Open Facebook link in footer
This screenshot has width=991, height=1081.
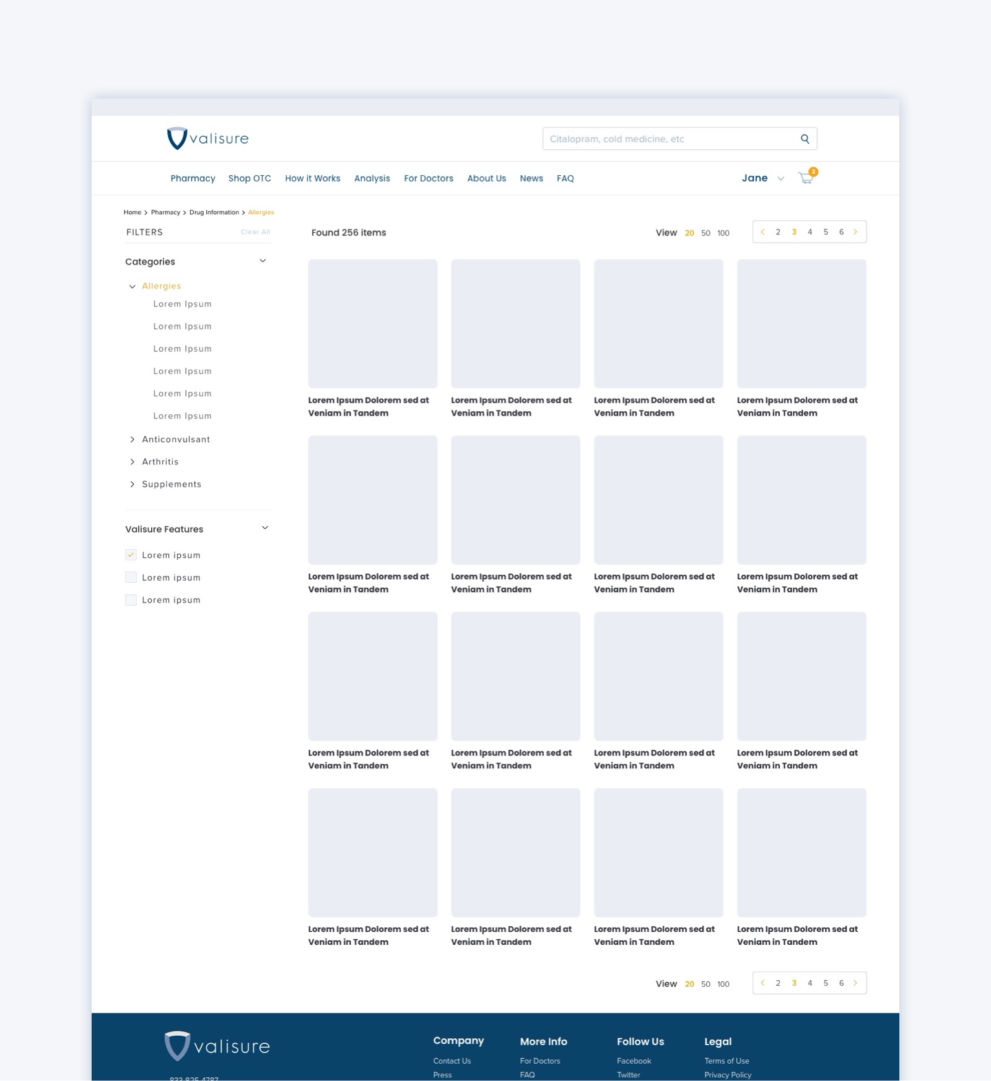(x=634, y=1061)
